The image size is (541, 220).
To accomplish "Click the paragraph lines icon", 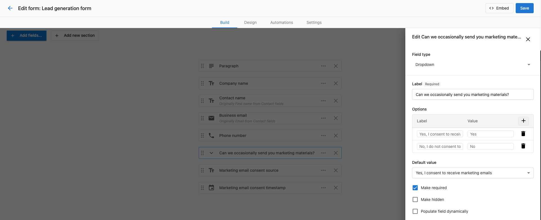I will pos(211,66).
